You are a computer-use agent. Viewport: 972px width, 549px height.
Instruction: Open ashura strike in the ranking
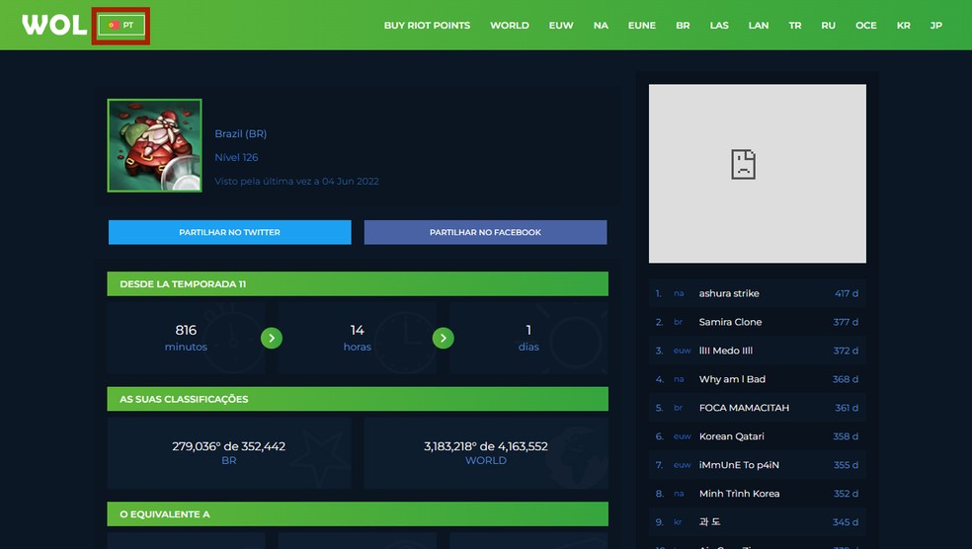(758, 293)
